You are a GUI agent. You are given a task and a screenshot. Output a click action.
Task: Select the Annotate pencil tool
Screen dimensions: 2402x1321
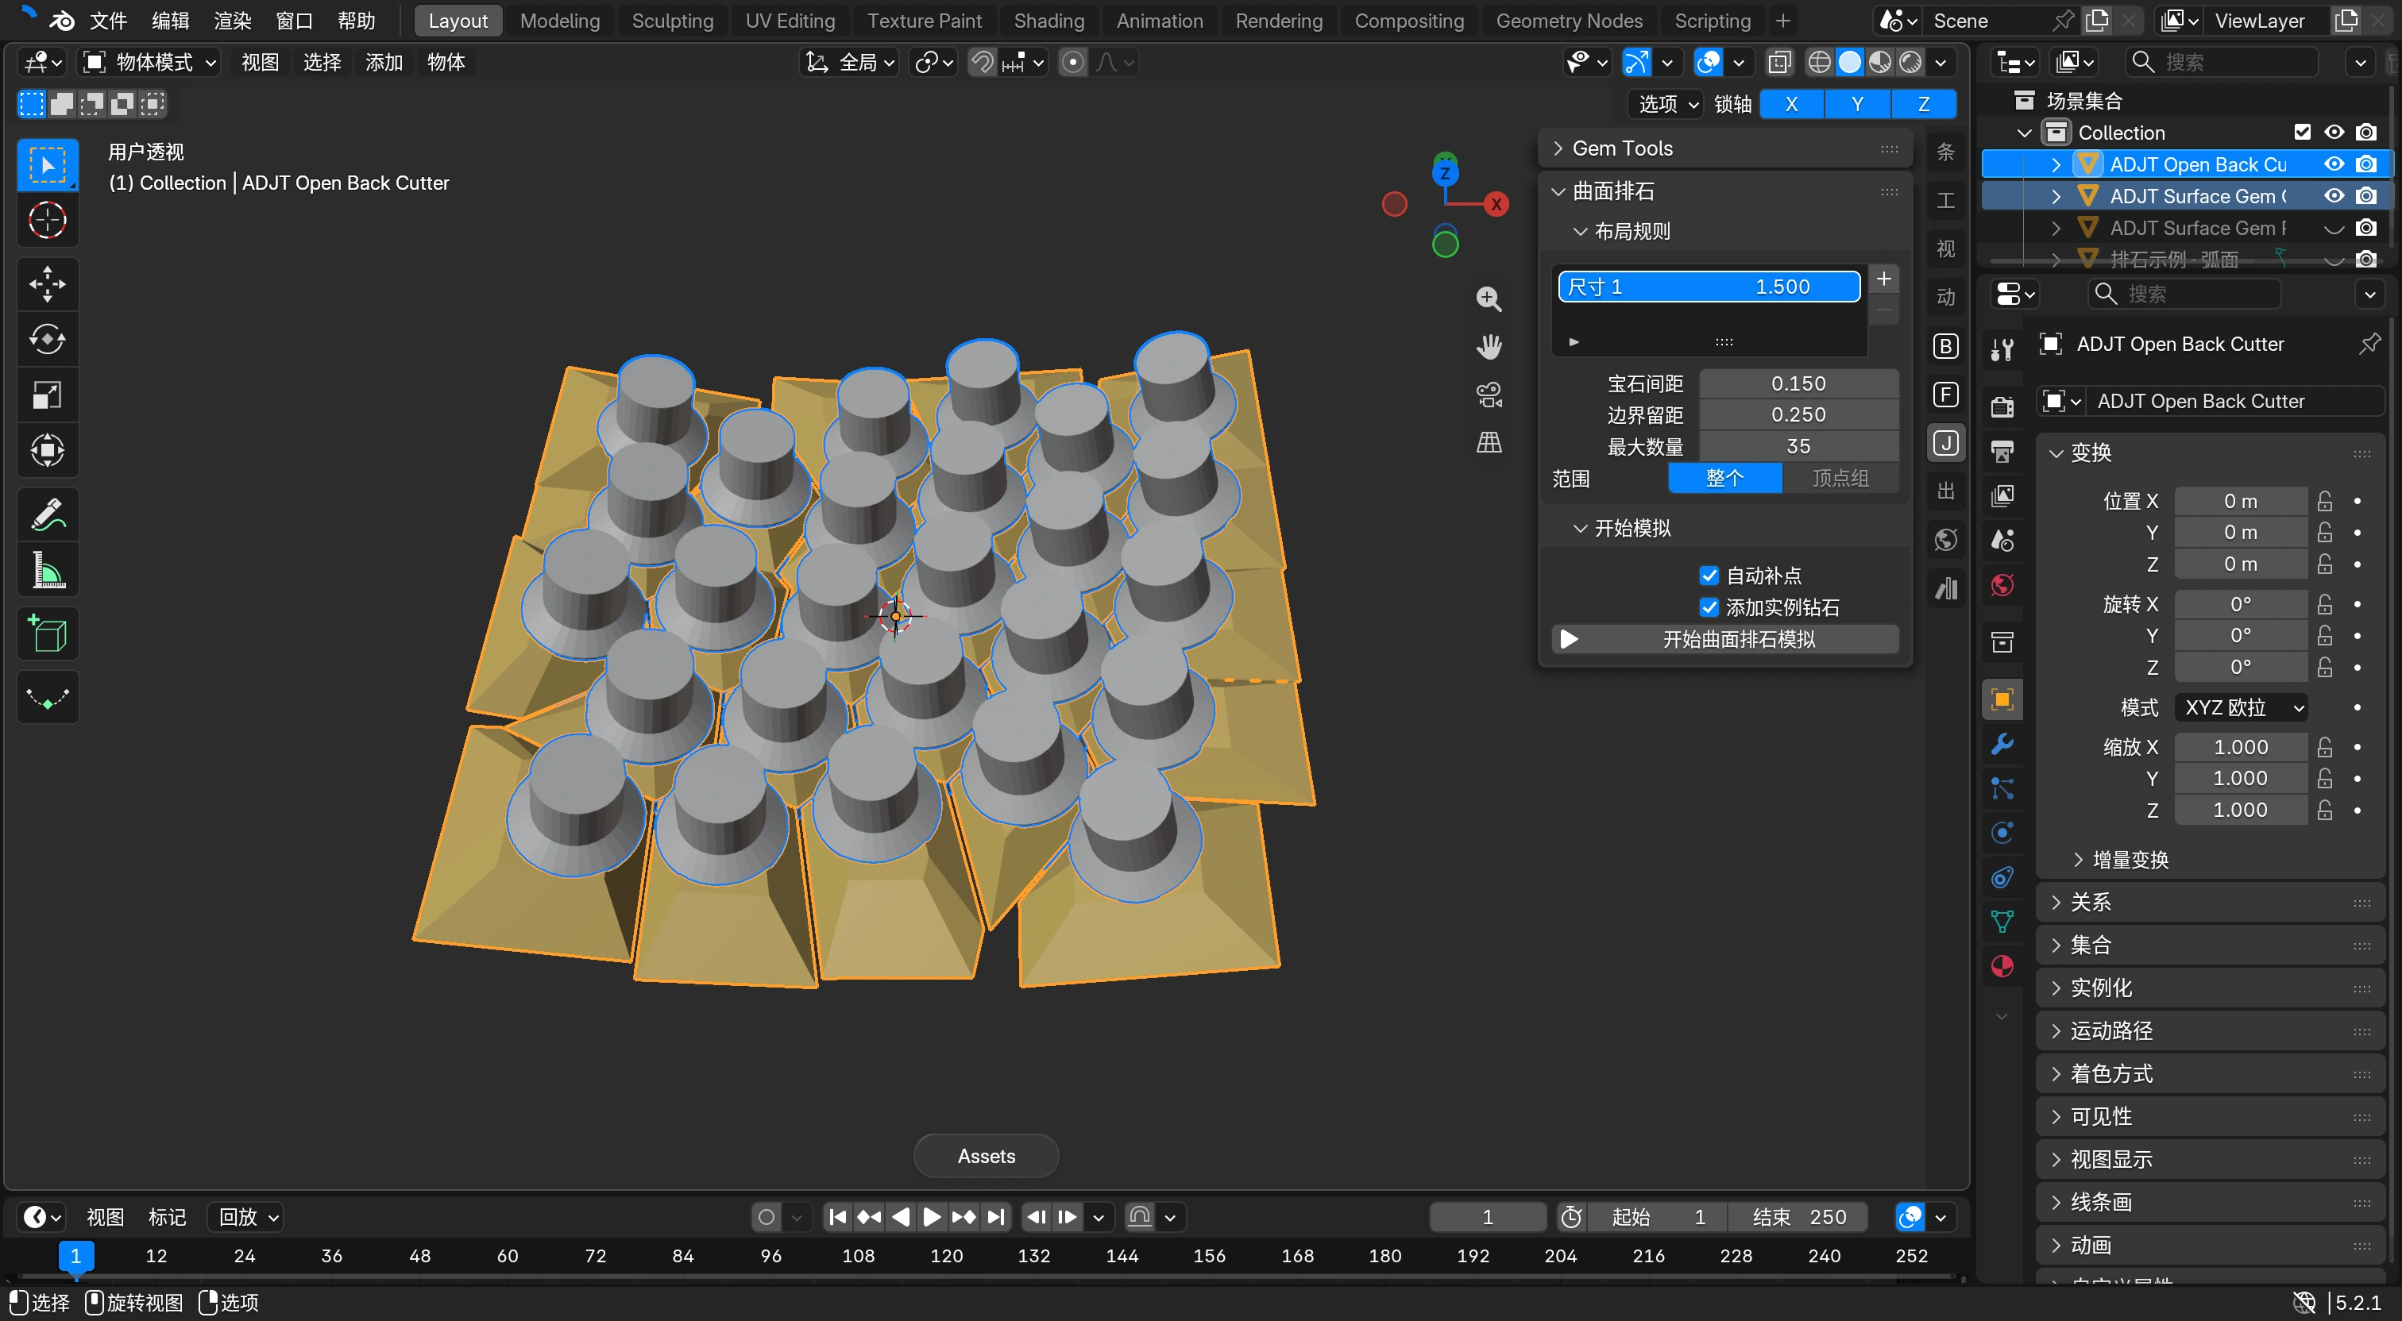coord(48,514)
